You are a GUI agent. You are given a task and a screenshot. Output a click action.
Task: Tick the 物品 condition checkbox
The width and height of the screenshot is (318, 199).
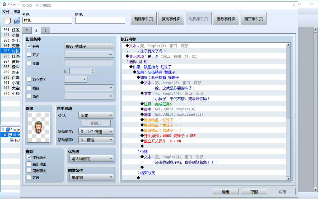coord(29,88)
